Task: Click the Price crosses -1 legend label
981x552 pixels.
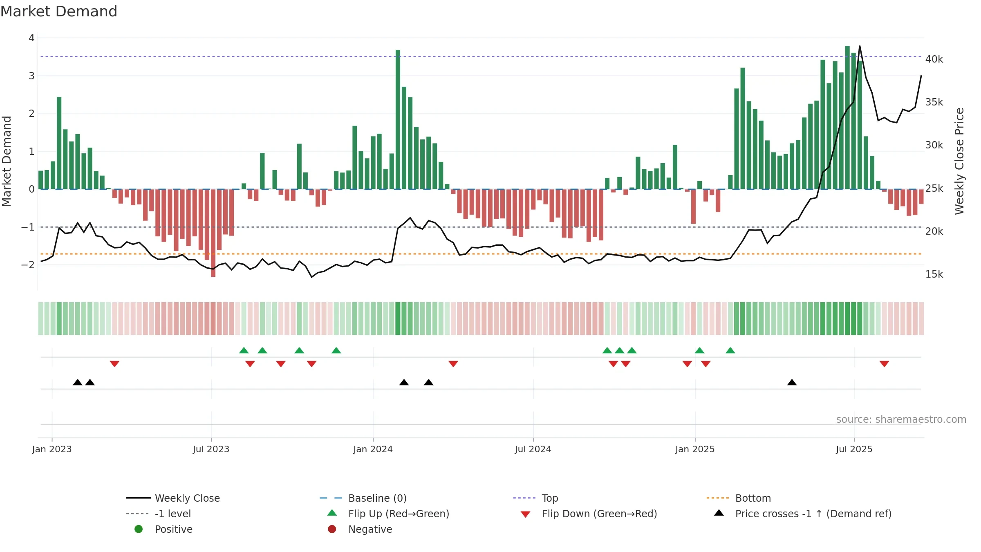Action: click(x=813, y=514)
